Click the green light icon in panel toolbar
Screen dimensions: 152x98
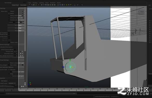coord(67,5)
